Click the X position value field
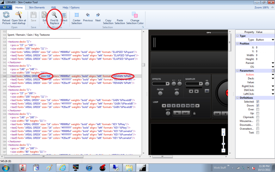 (264, 47)
